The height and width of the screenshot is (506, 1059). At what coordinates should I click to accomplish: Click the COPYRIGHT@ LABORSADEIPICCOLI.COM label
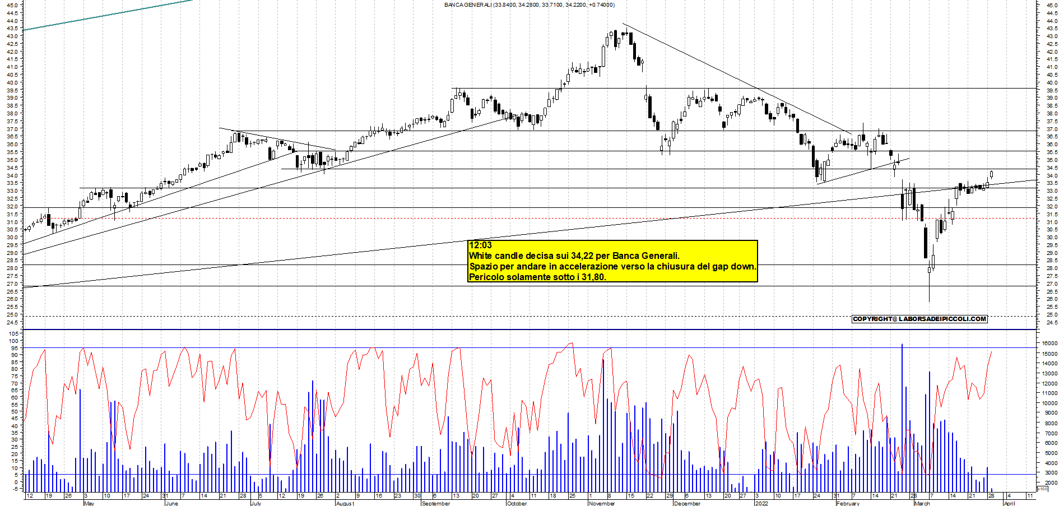919,319
